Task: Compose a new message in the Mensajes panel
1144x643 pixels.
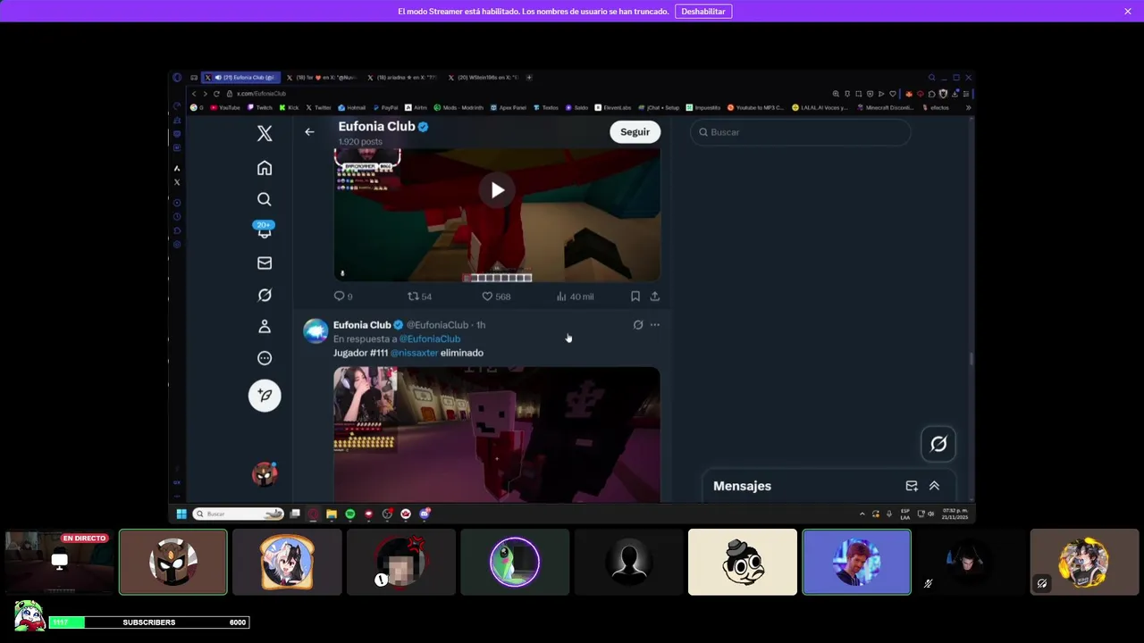Action: point(912,486)
